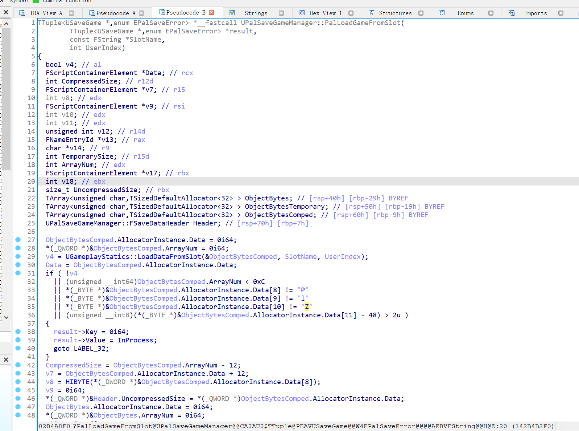579x431 pixels.
Task: Close the Strings tab
Action: click(281, 13)
